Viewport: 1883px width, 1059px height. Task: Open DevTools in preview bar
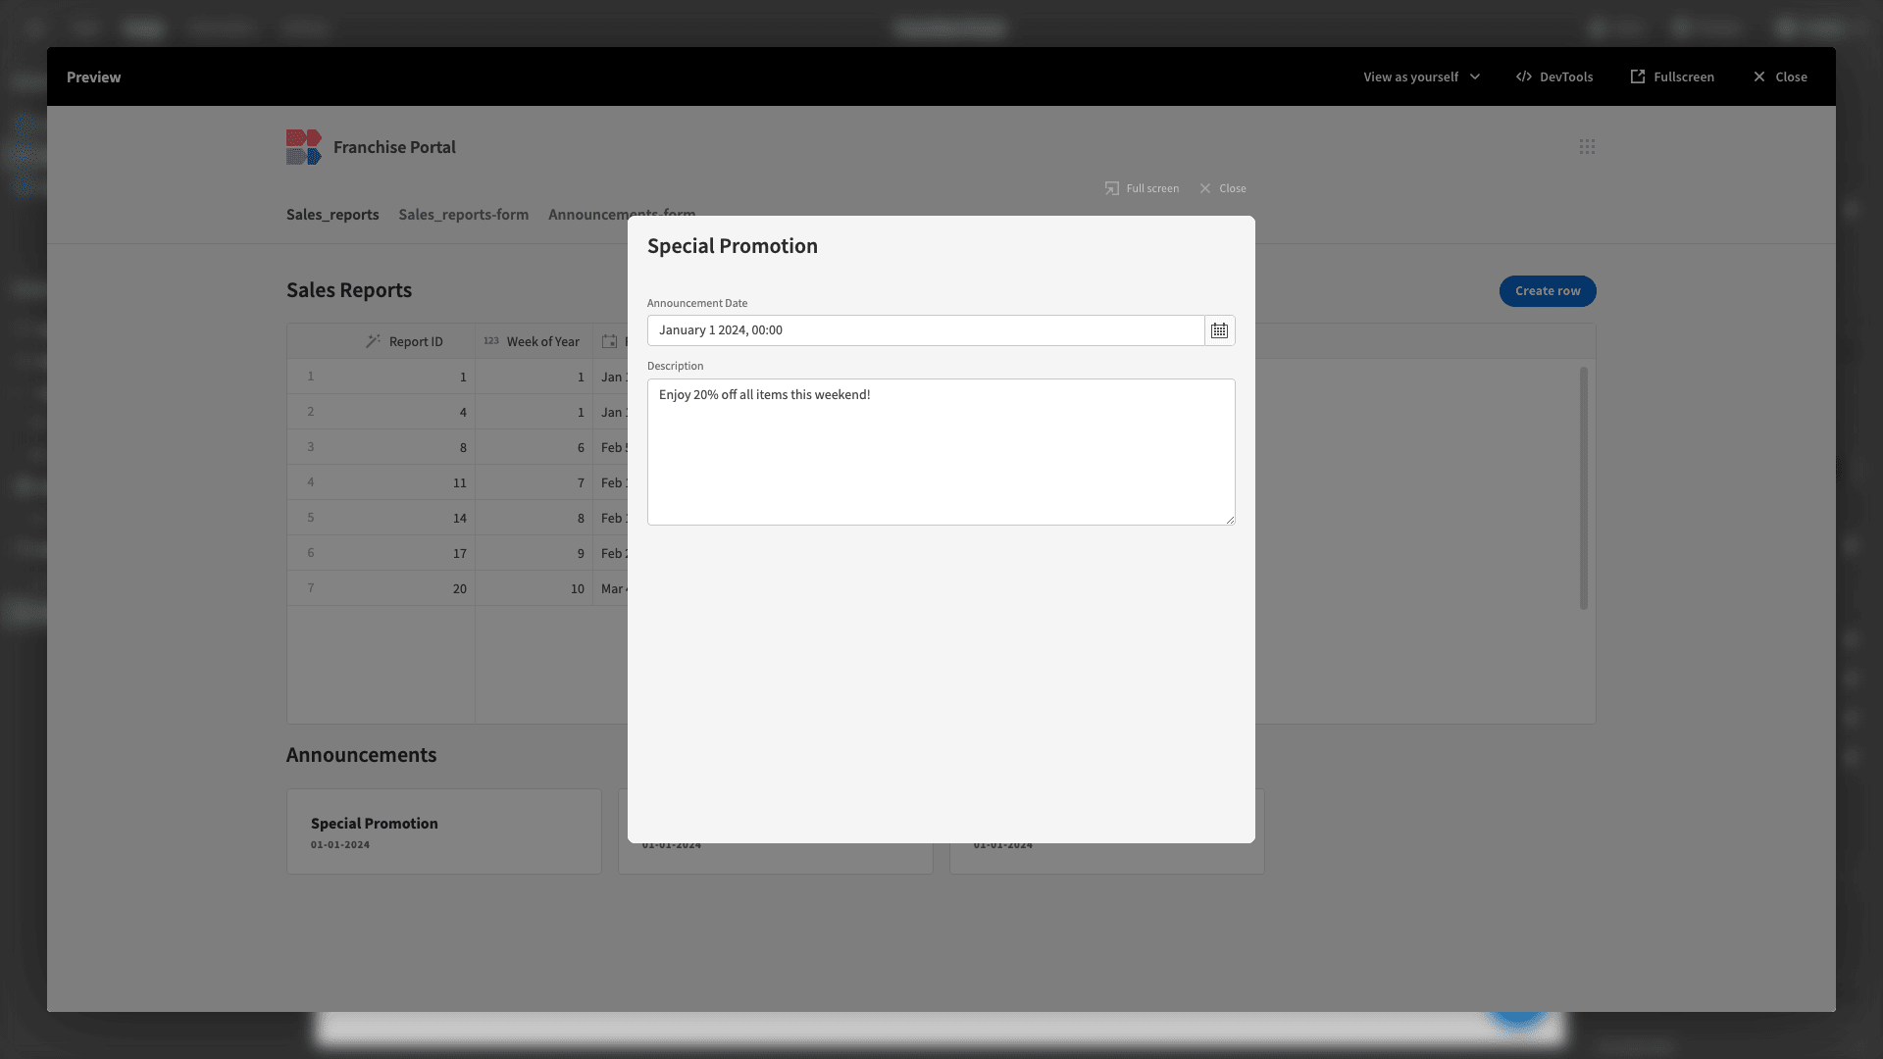coord(1554,76)
